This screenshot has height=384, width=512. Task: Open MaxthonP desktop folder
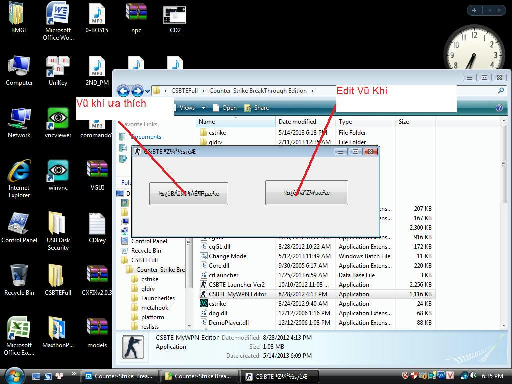(x=58, y=332)
